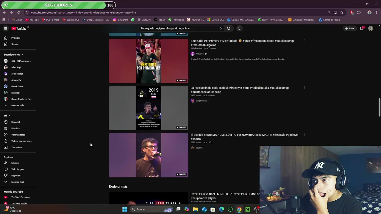Open Videojuegos under Explorar

(18, 169)
